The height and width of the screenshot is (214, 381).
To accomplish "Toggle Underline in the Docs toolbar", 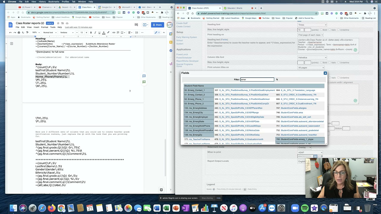I will click(x=99, y=32).
